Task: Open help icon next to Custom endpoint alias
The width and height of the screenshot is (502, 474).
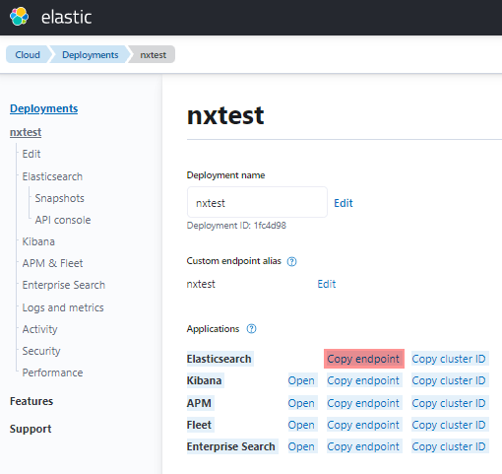Action: 291,261
